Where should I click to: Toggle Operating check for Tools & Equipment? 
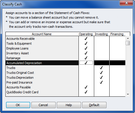coord(86,43)
